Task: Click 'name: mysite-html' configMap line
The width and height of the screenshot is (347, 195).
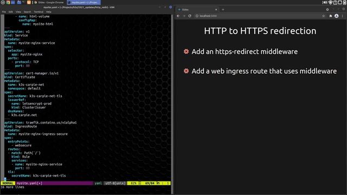Action: pyautogui.click(x=37, y=24)
